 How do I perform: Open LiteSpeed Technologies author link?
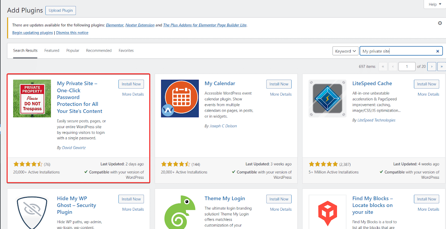pyautogui.click(x=376, y=120)
